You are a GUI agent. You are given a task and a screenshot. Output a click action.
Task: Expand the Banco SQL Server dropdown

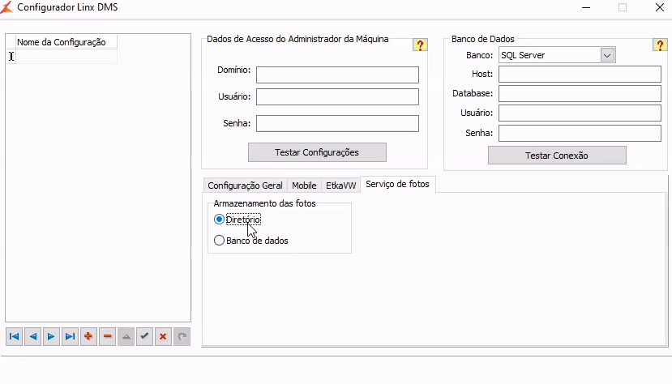[607, 55]
